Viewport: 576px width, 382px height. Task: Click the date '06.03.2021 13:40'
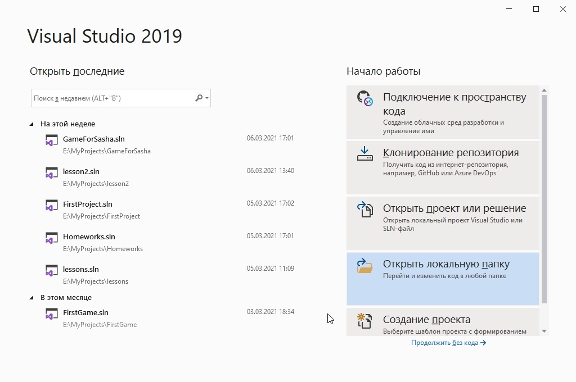[x=271, y=171]
